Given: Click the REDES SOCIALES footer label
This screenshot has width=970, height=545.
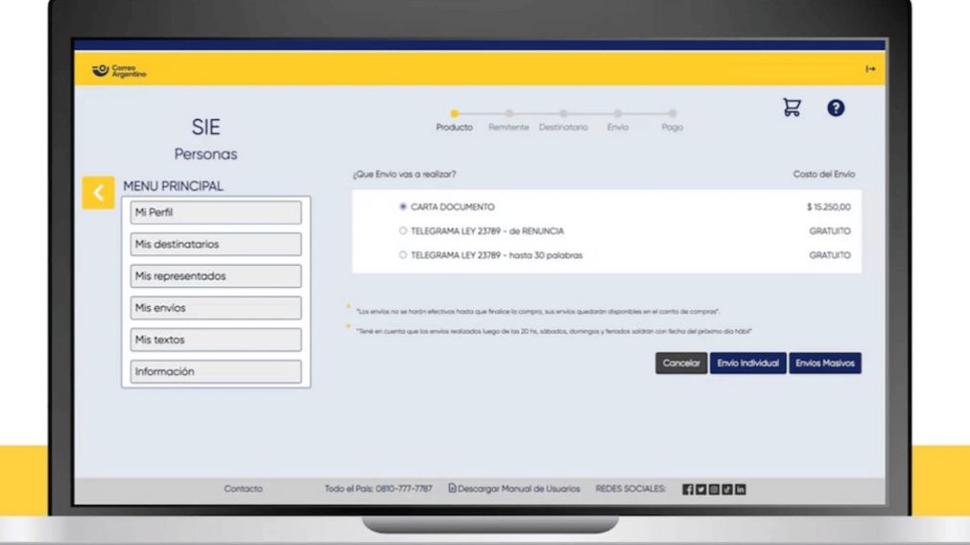Looking at the screenshot, I should (x=630, y=488).
